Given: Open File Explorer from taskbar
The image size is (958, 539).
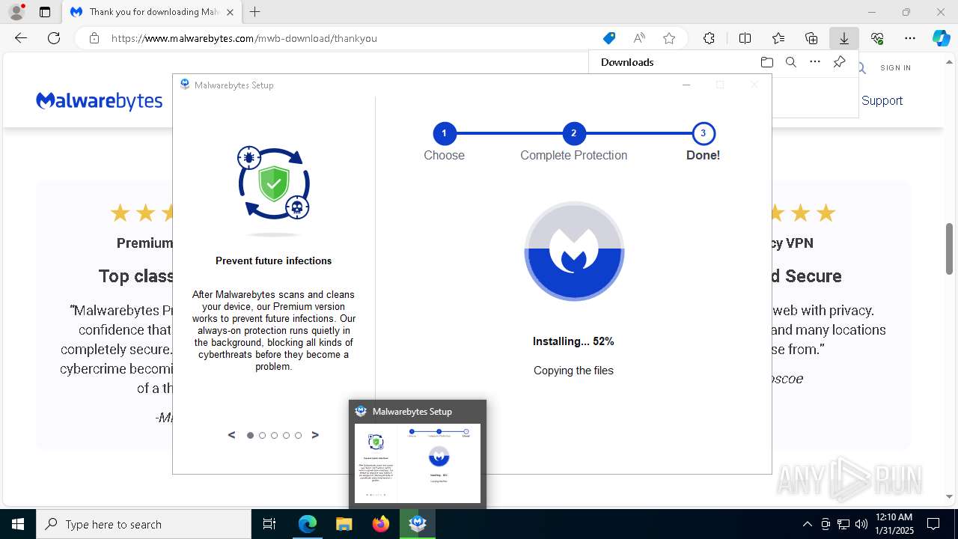Looking at the screenshot, I should pyautogui.click(x=344, y=524).
